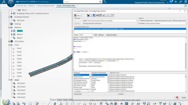Click the Spline curve icon in bottom bar
Image resolution: width=188 pixels, height=105 pixels.
pos(78,104)
